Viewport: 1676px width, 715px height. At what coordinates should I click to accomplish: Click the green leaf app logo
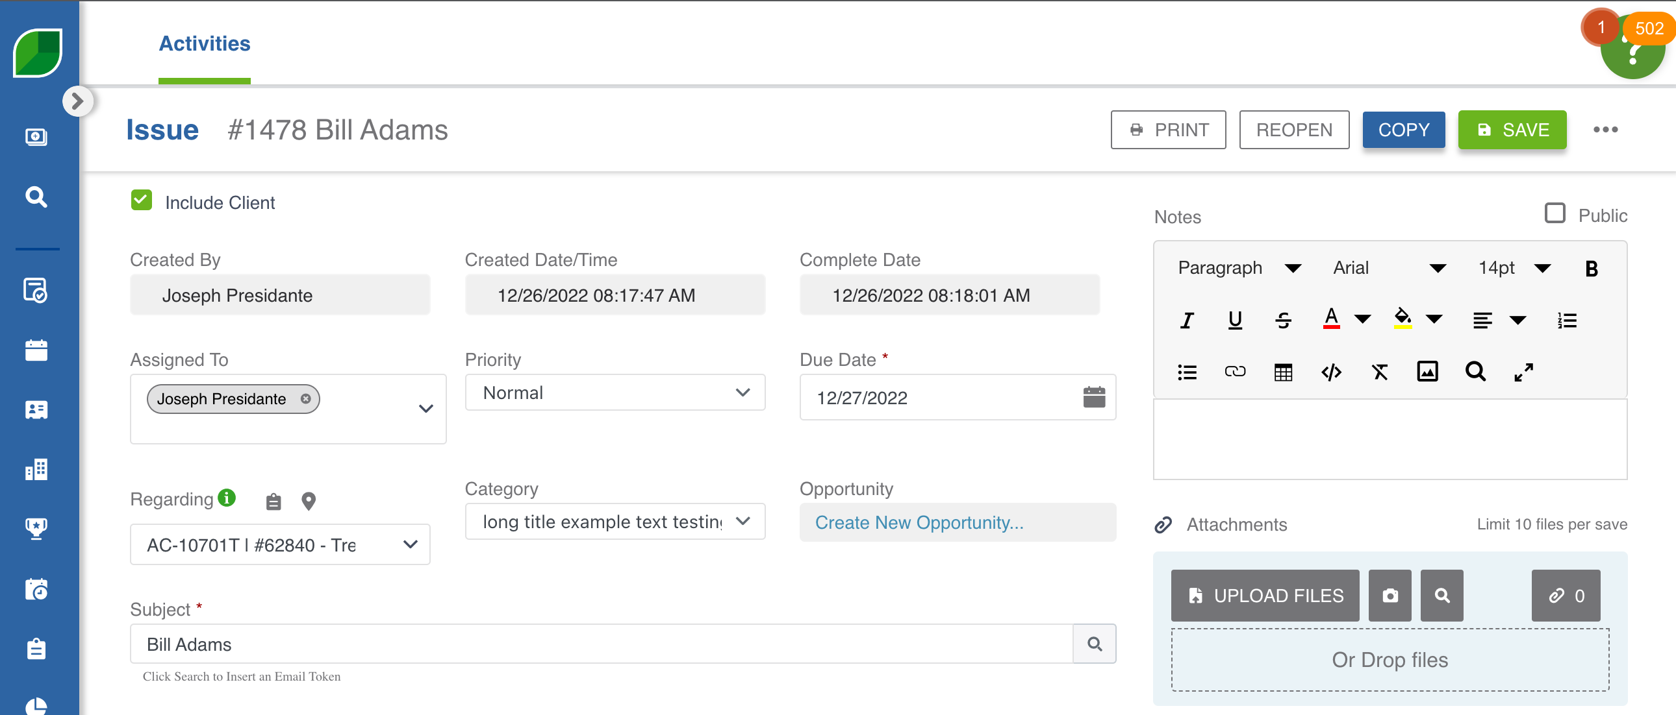tap(38, 53)
